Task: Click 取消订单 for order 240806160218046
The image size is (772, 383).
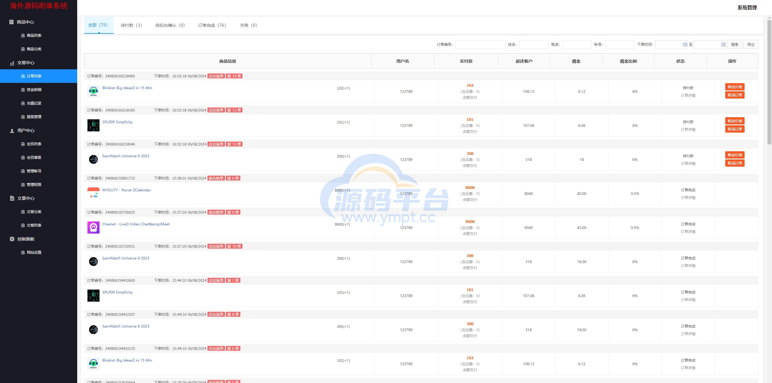Action: pyautogui.click(x=735, y=163)
